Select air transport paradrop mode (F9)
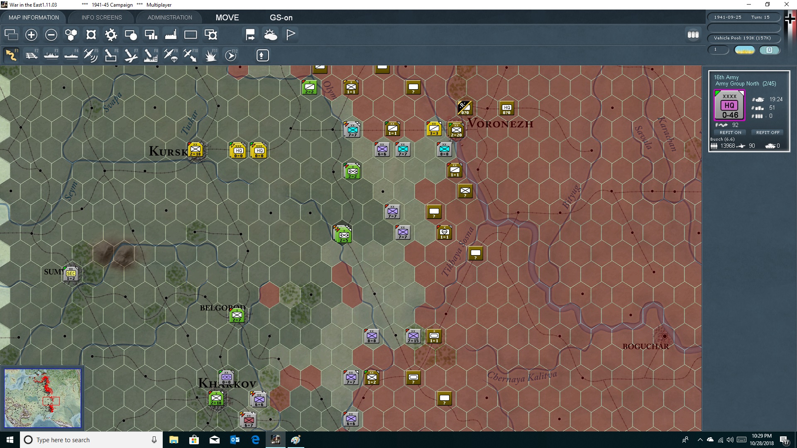This screenshot has width=797, height=448. (171, 55)
